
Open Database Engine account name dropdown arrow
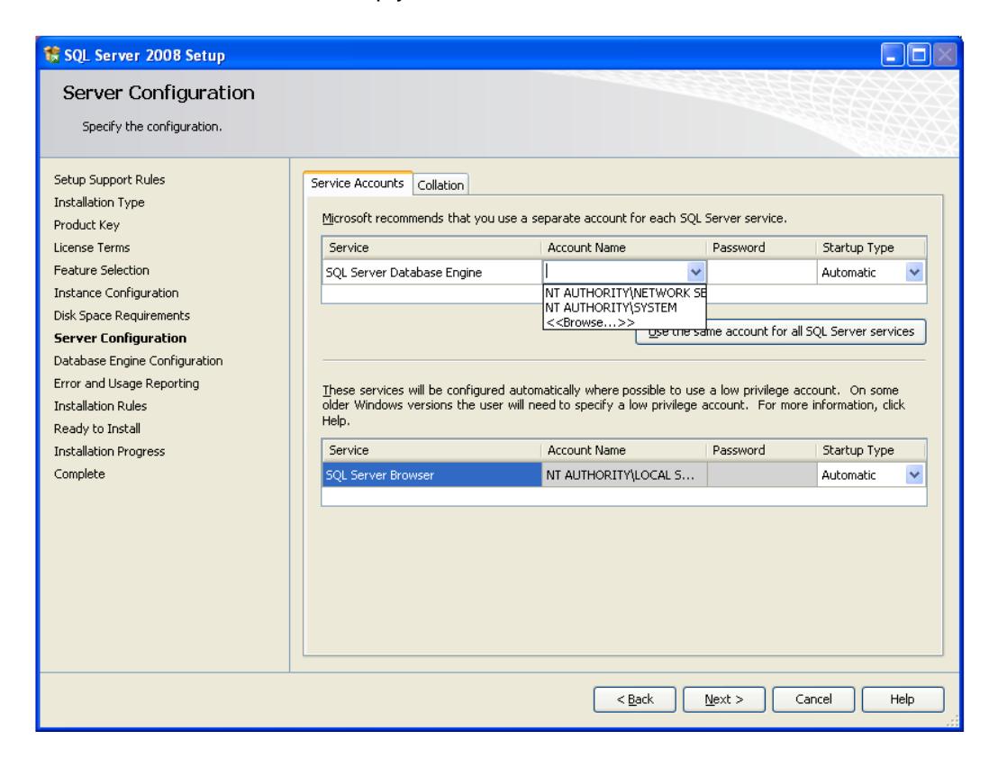(695, 272)
